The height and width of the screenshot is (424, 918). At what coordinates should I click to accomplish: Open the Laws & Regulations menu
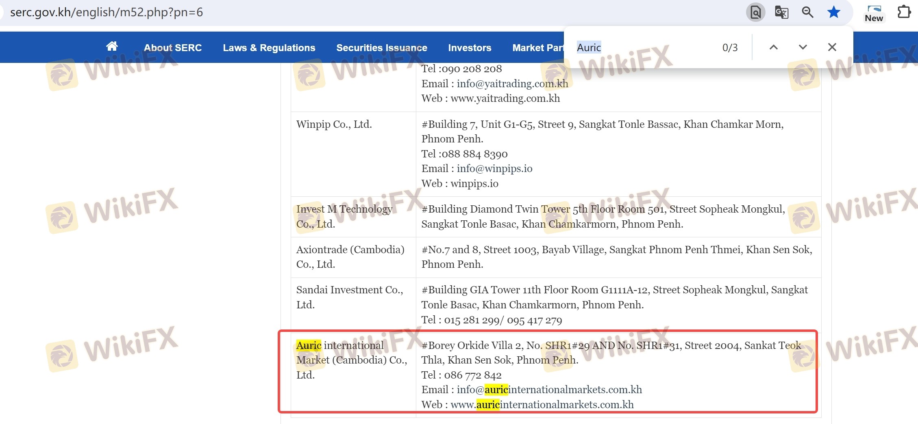click(x=269, y=48)
